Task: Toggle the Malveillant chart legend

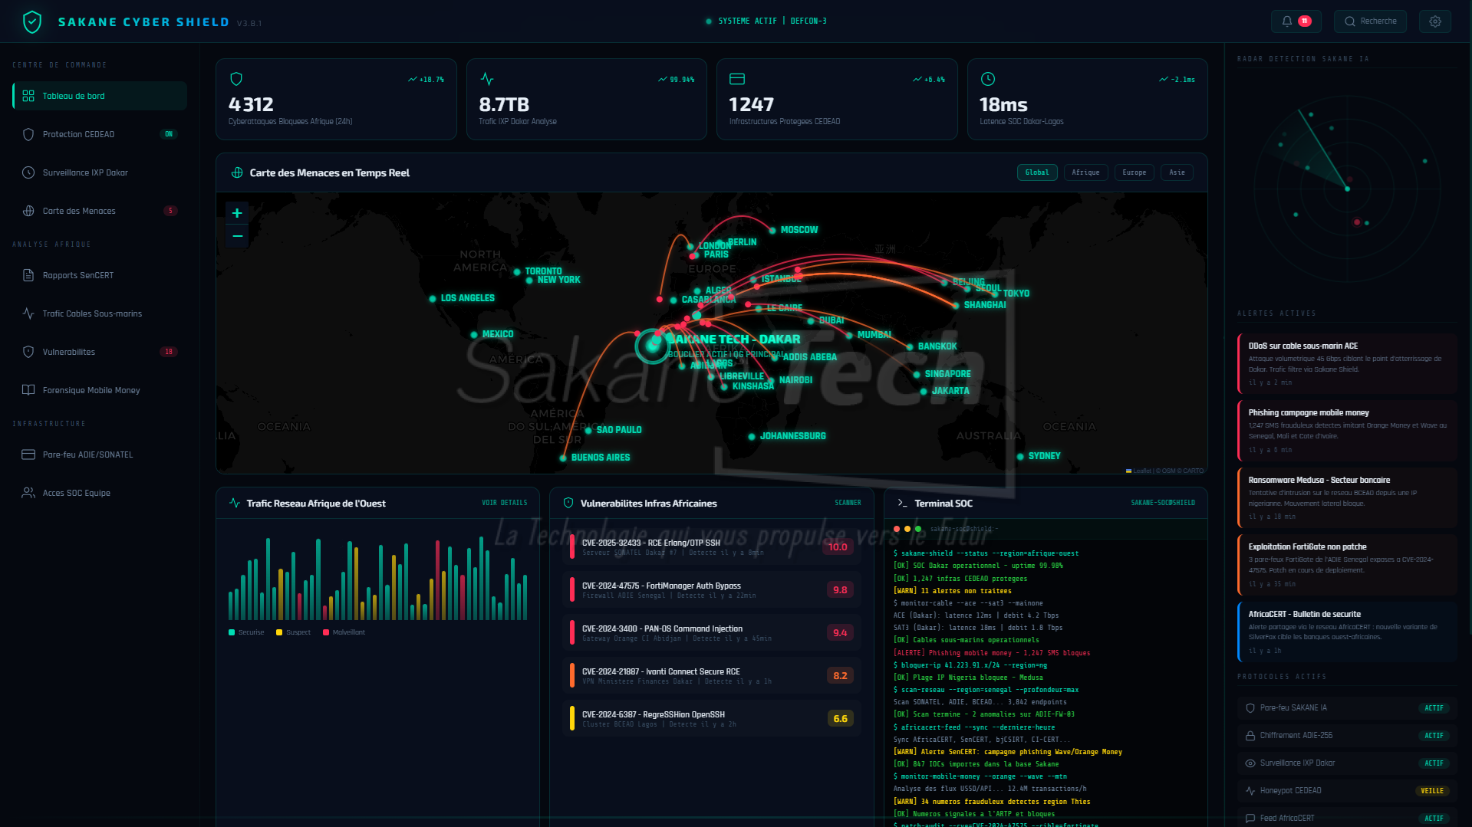Action: point(344,632)
